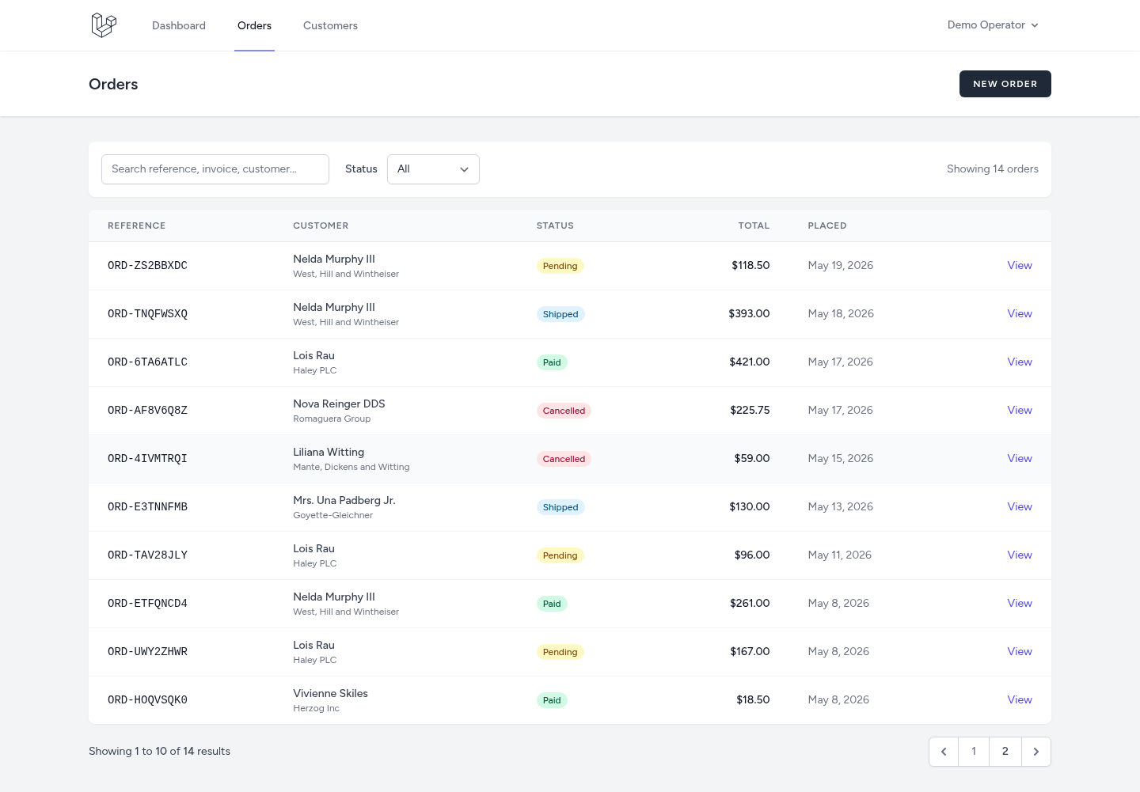Open the Demo Operator user menu
Image resolution: width=1140 pixels, height=792 pixels.
993,25
